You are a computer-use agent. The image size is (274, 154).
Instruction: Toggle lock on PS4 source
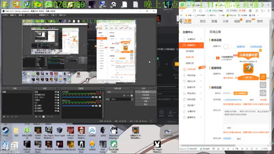58,103
